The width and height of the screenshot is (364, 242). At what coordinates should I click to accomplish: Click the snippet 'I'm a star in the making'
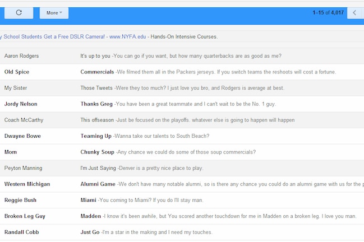158,232
